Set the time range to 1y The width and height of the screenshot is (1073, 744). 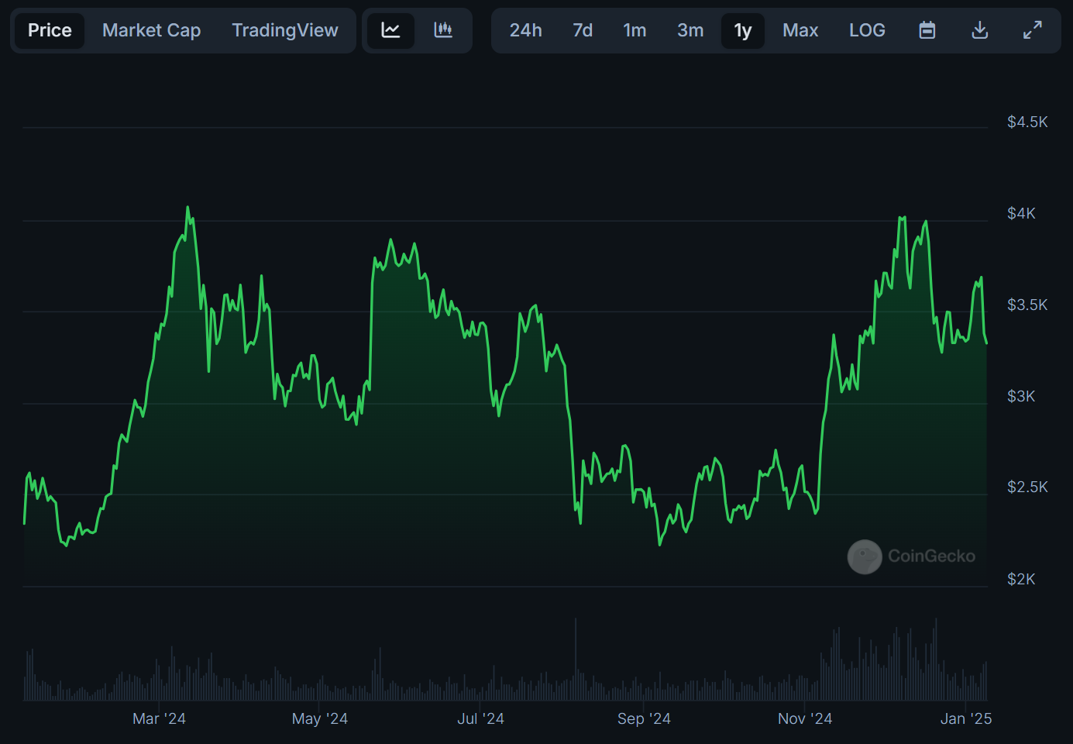743,30
